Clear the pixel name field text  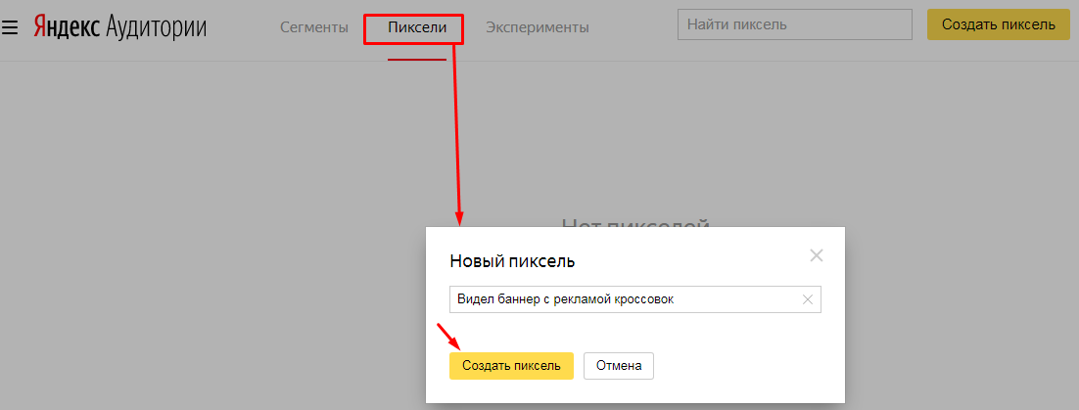(808, 299)
